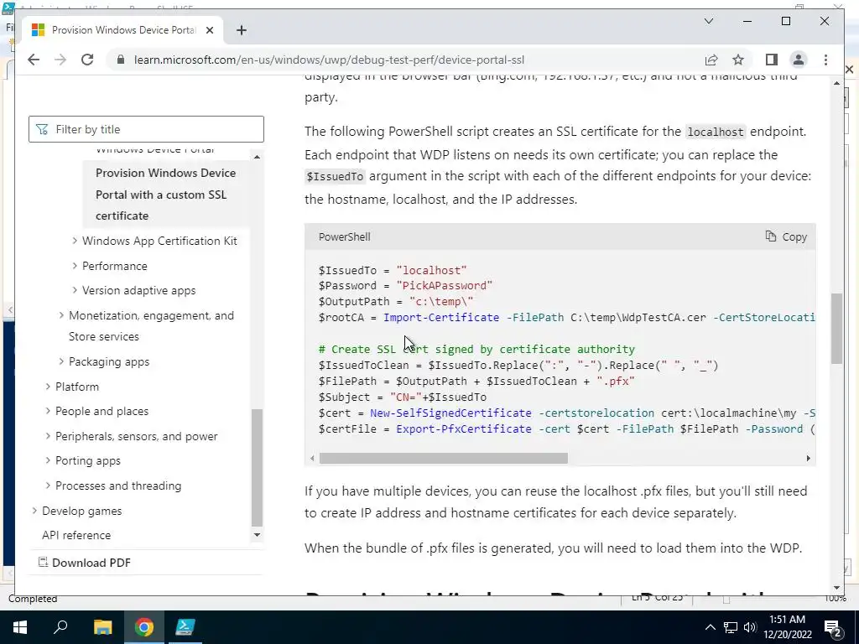
Task: Click the "# Create SSL cert" comment line
Action: pyautogui.click(x=476, y=349)
